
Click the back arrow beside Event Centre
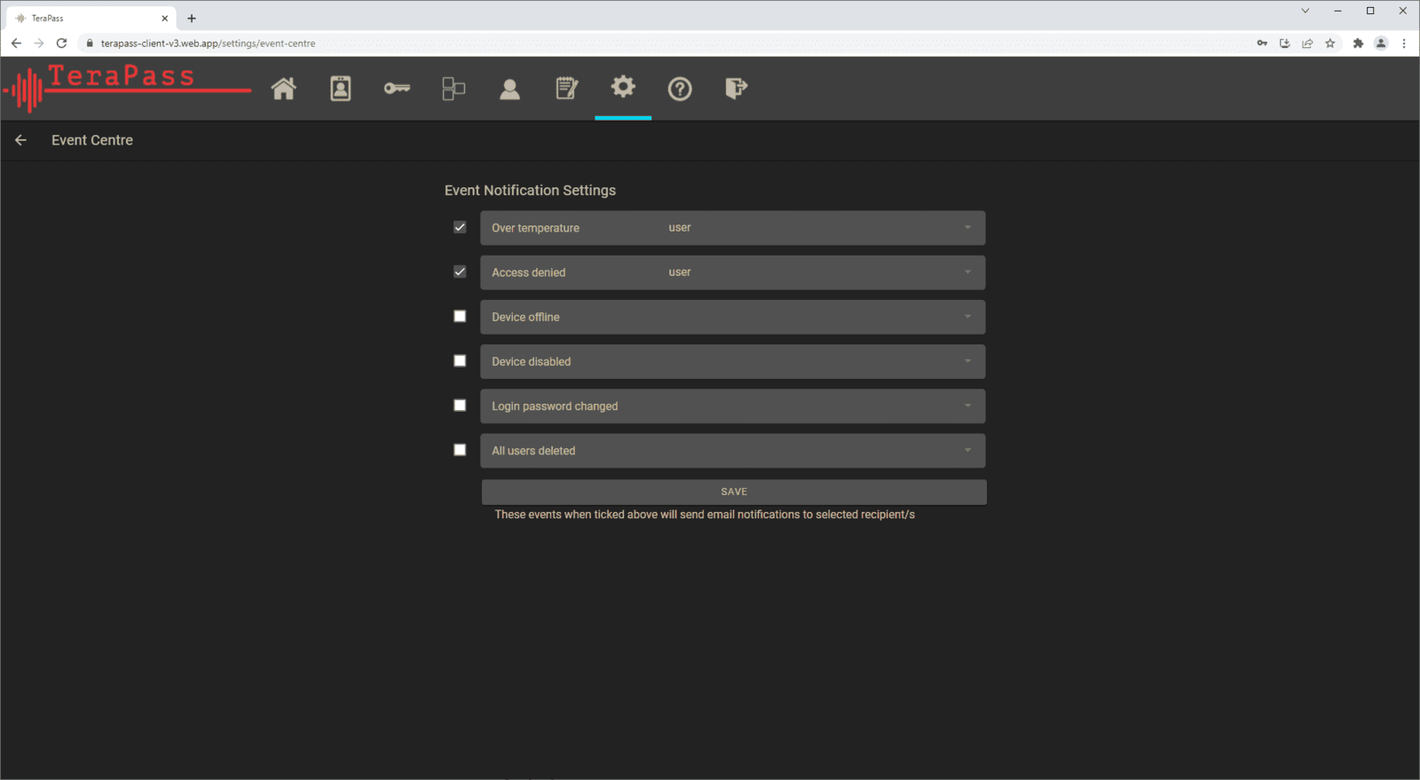pos(20,140)
